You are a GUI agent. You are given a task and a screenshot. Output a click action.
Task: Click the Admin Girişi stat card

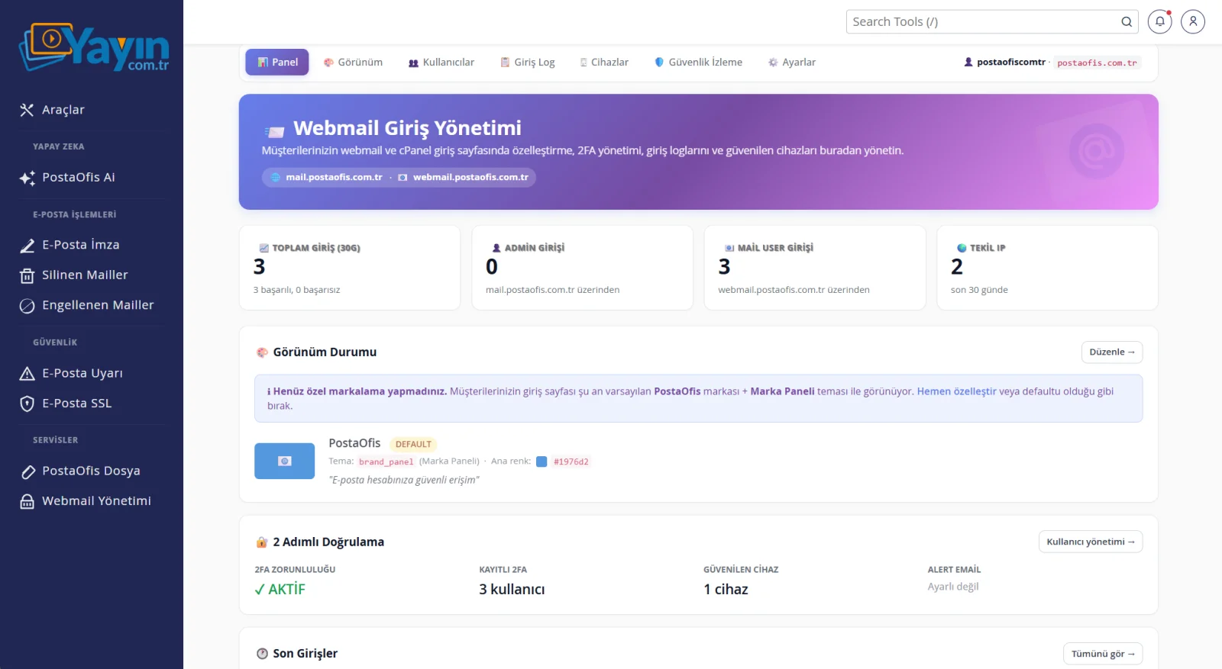click(x=582, y=268)
